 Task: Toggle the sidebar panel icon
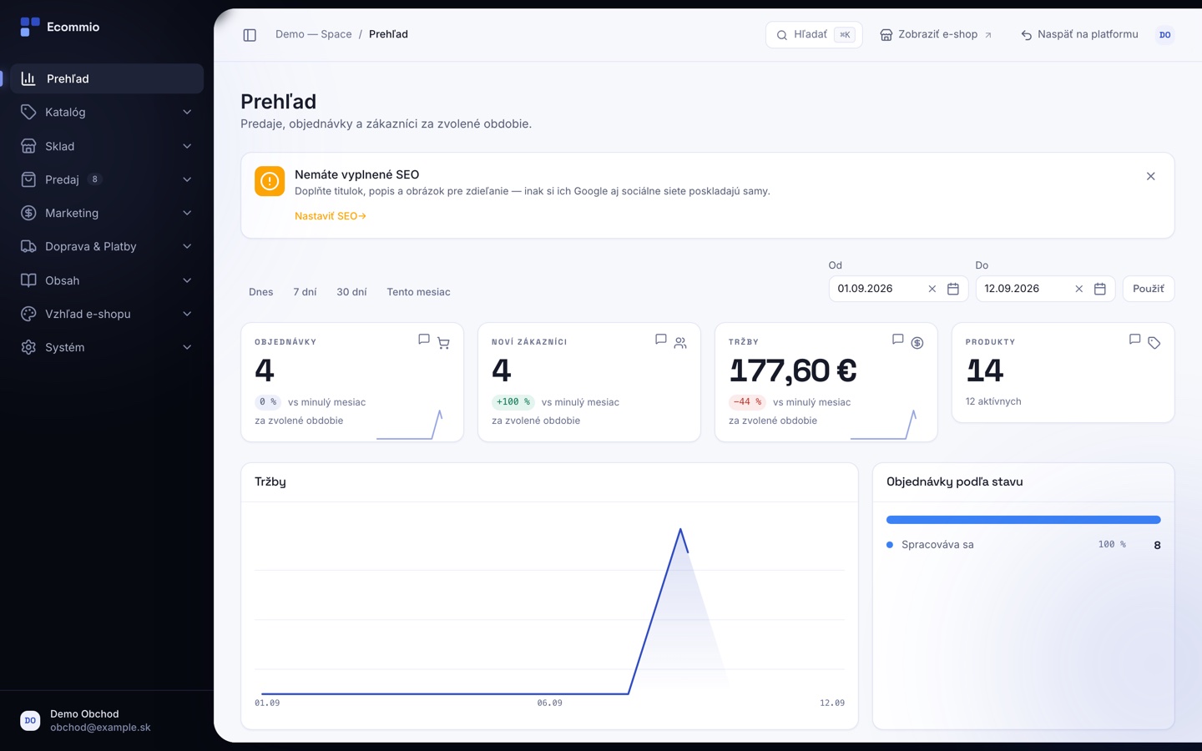[x=250, y=35]
